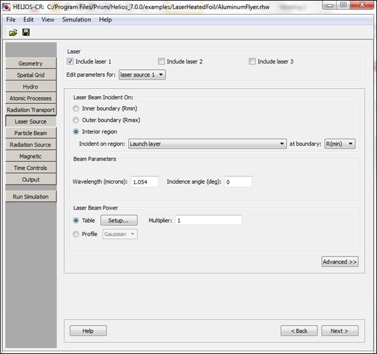The width and height of the screenshot is (377, 354).
Task: Open the View menu
Action: 48,20
